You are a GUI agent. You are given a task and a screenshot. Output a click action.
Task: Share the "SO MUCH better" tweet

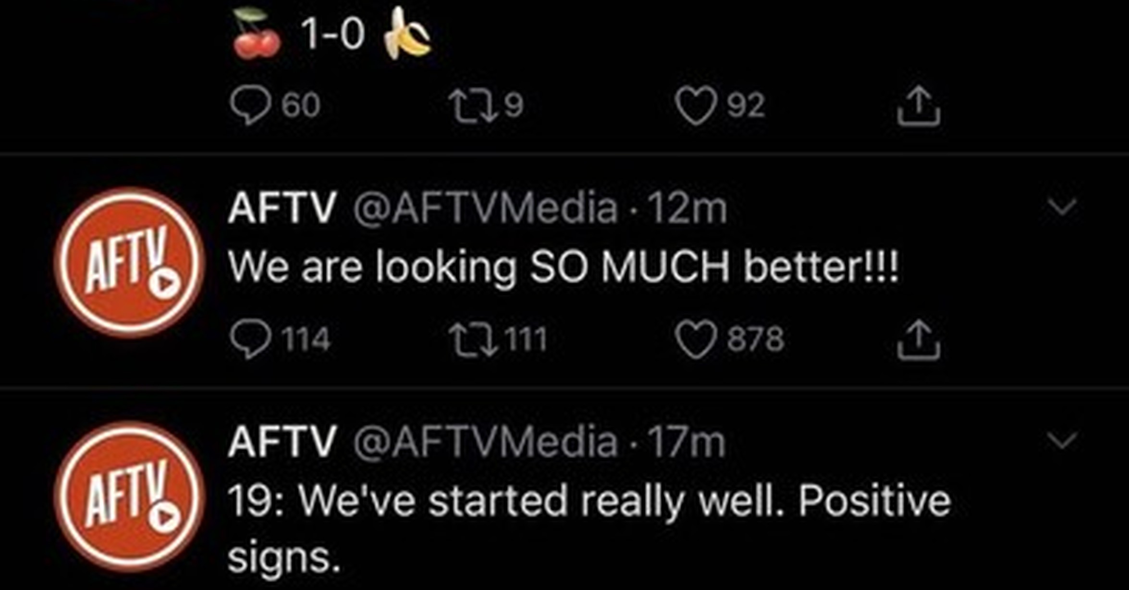pos(918,340)
